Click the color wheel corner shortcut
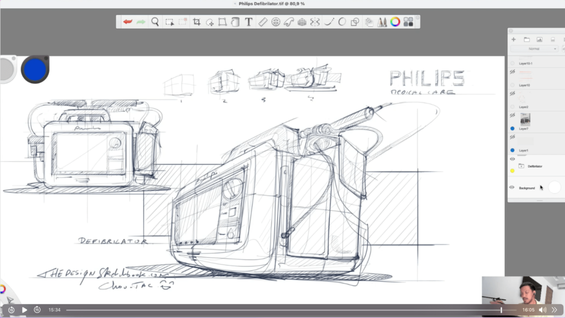 click(x=3, y=289)
